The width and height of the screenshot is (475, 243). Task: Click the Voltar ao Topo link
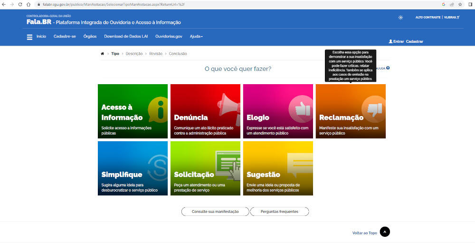coord(365,233)
